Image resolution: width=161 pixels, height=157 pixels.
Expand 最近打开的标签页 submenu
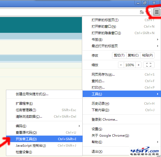pyautogui.click(x=122, y=46)
